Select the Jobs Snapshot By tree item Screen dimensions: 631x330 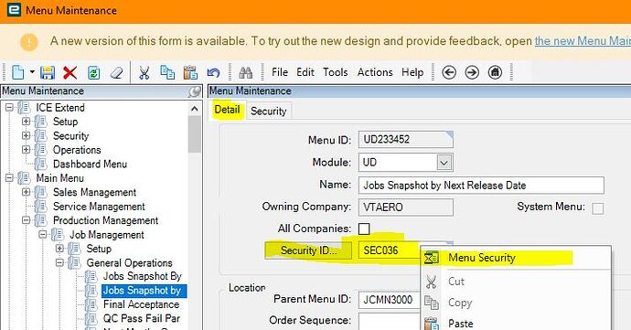click(143, 276)
